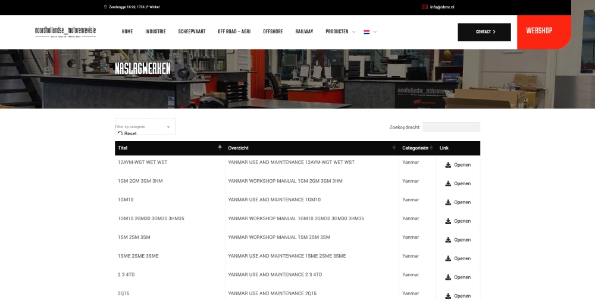Go to the Scheepvaart menu item
The image size is (595, 300).
[192, 32]
